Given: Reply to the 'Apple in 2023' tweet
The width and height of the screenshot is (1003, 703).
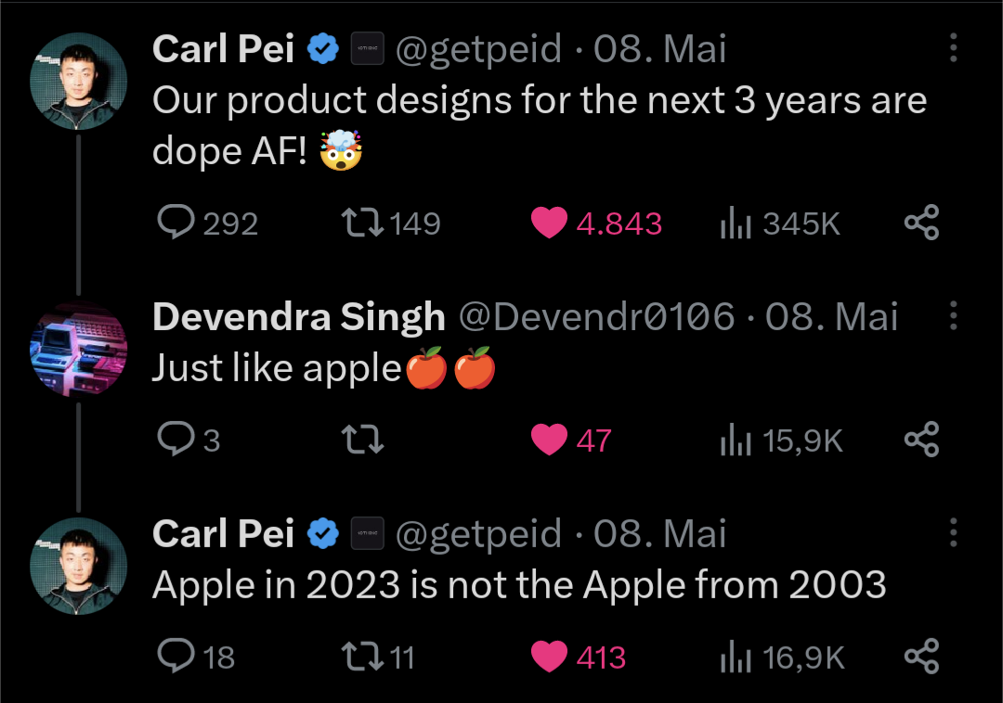Looking at the screenshot, I should point(176,657).
